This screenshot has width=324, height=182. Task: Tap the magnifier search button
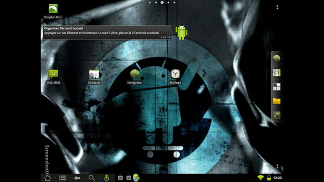click(92, 178)
